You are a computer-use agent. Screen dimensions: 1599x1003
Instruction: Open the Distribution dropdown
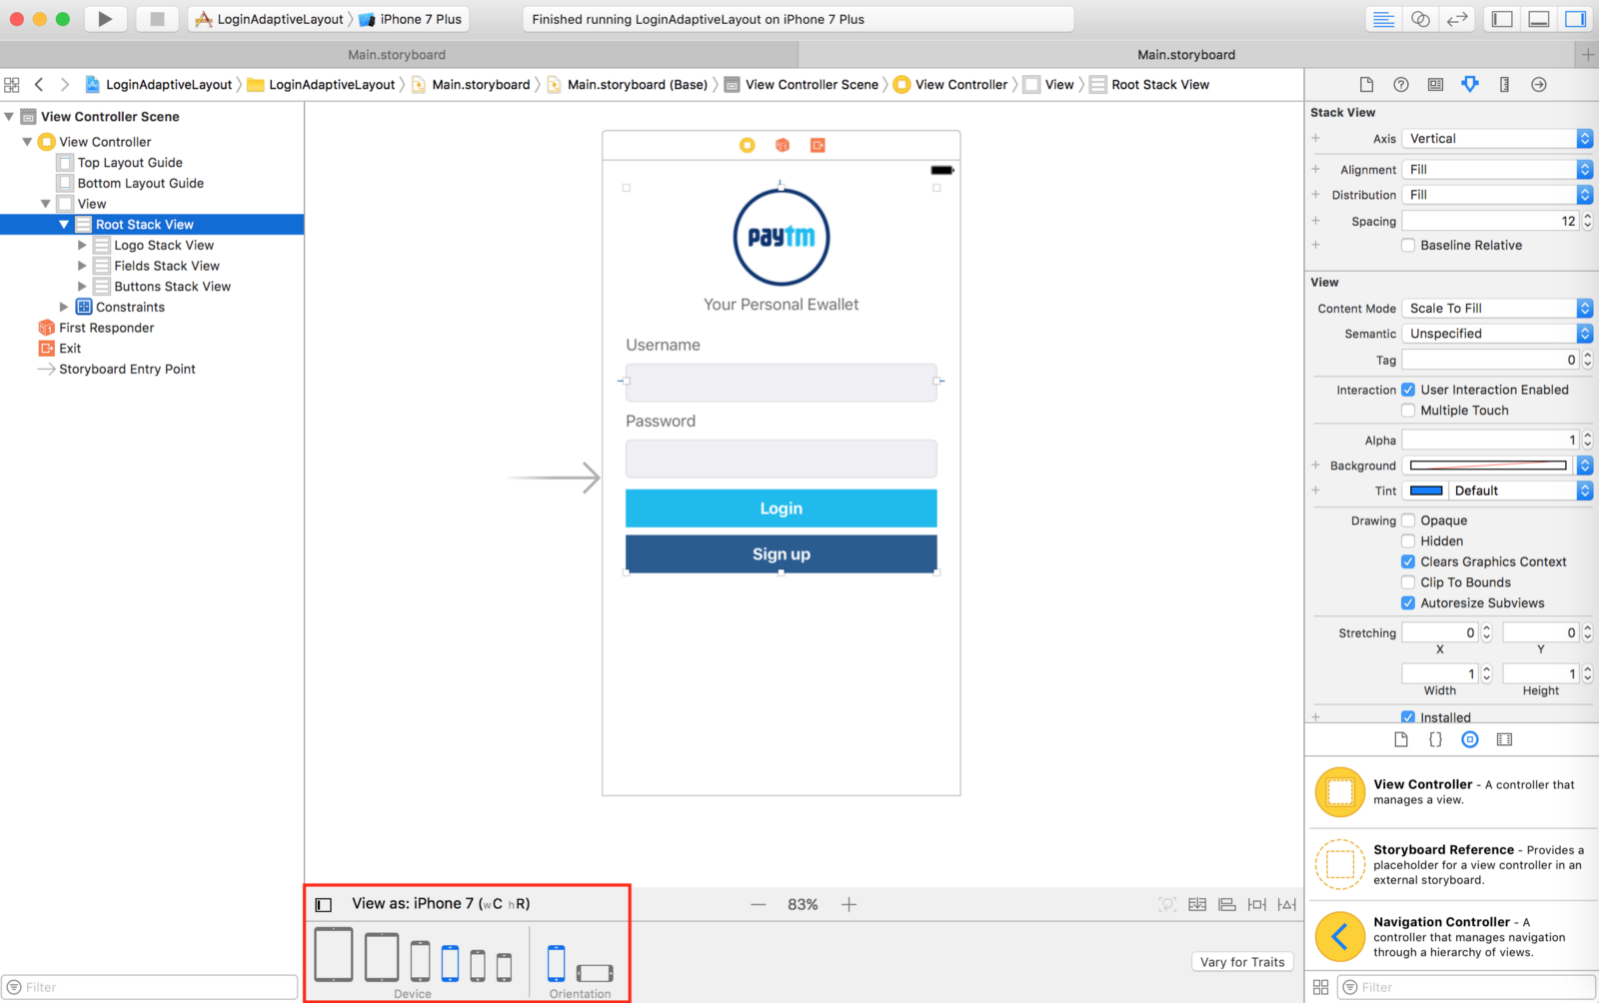pyautogui.click(x=1497, y=195)
